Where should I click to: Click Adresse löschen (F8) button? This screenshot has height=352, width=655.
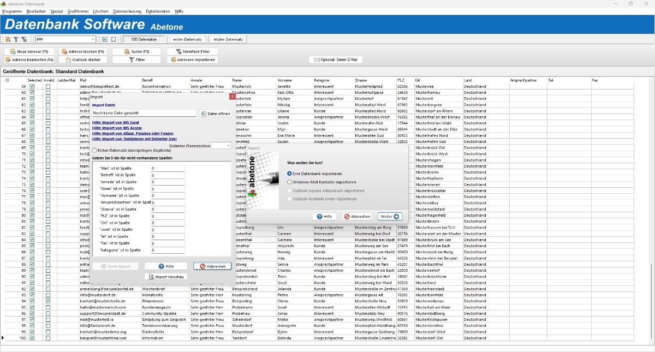point(82,51)
